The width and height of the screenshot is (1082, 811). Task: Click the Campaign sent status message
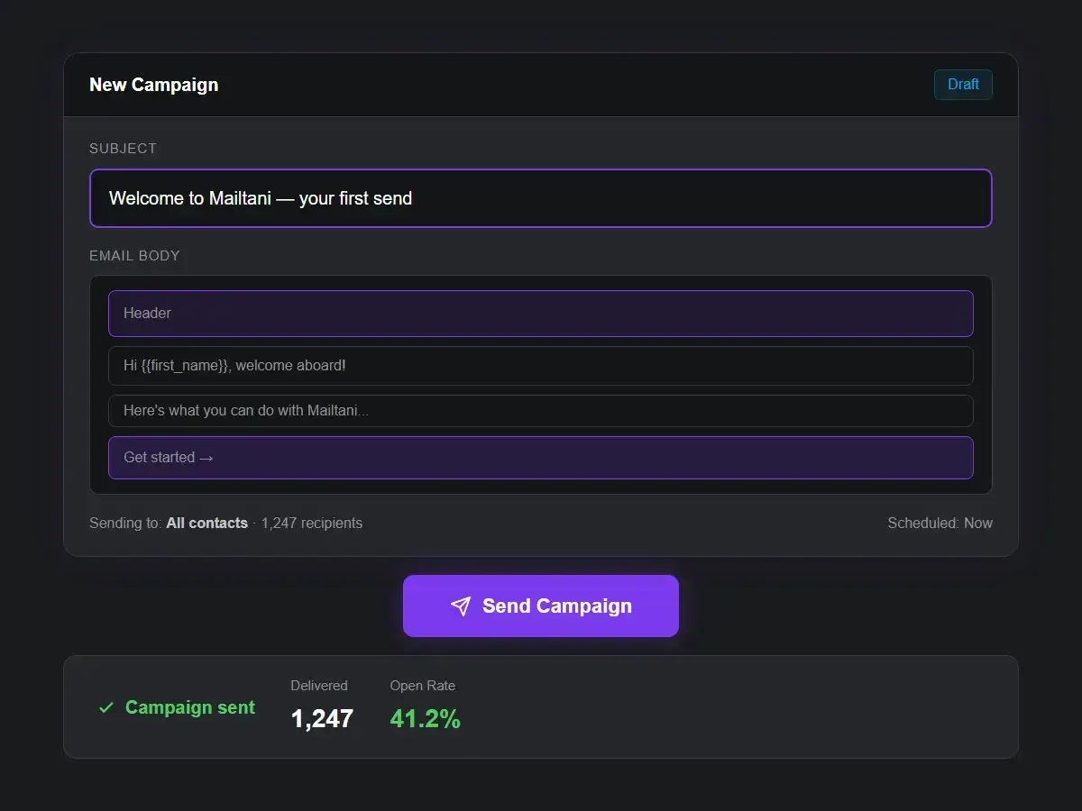click(189, 707)
